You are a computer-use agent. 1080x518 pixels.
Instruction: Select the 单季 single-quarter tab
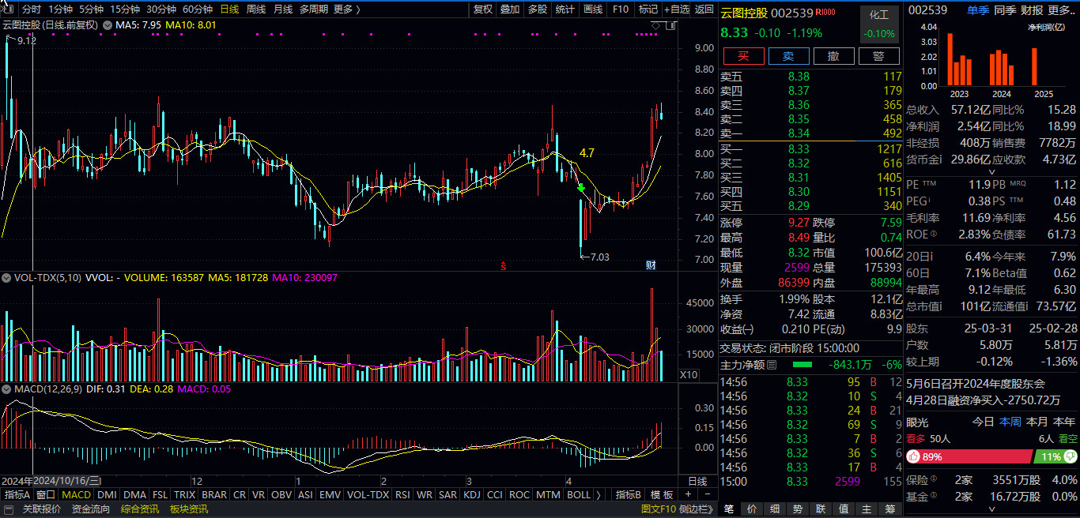tap(977, 9)
